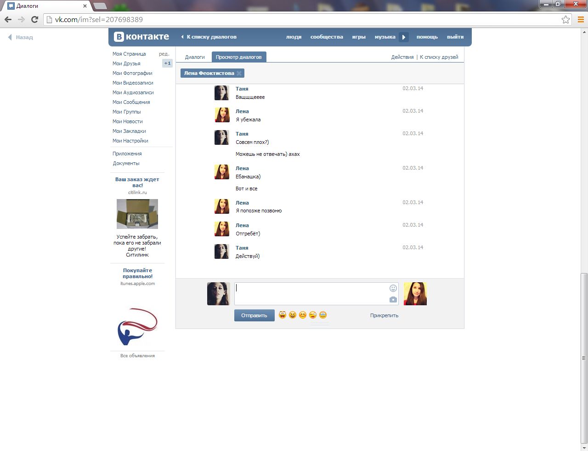
Task: Open Приложения in the sidebar
Action: (127, 154)
